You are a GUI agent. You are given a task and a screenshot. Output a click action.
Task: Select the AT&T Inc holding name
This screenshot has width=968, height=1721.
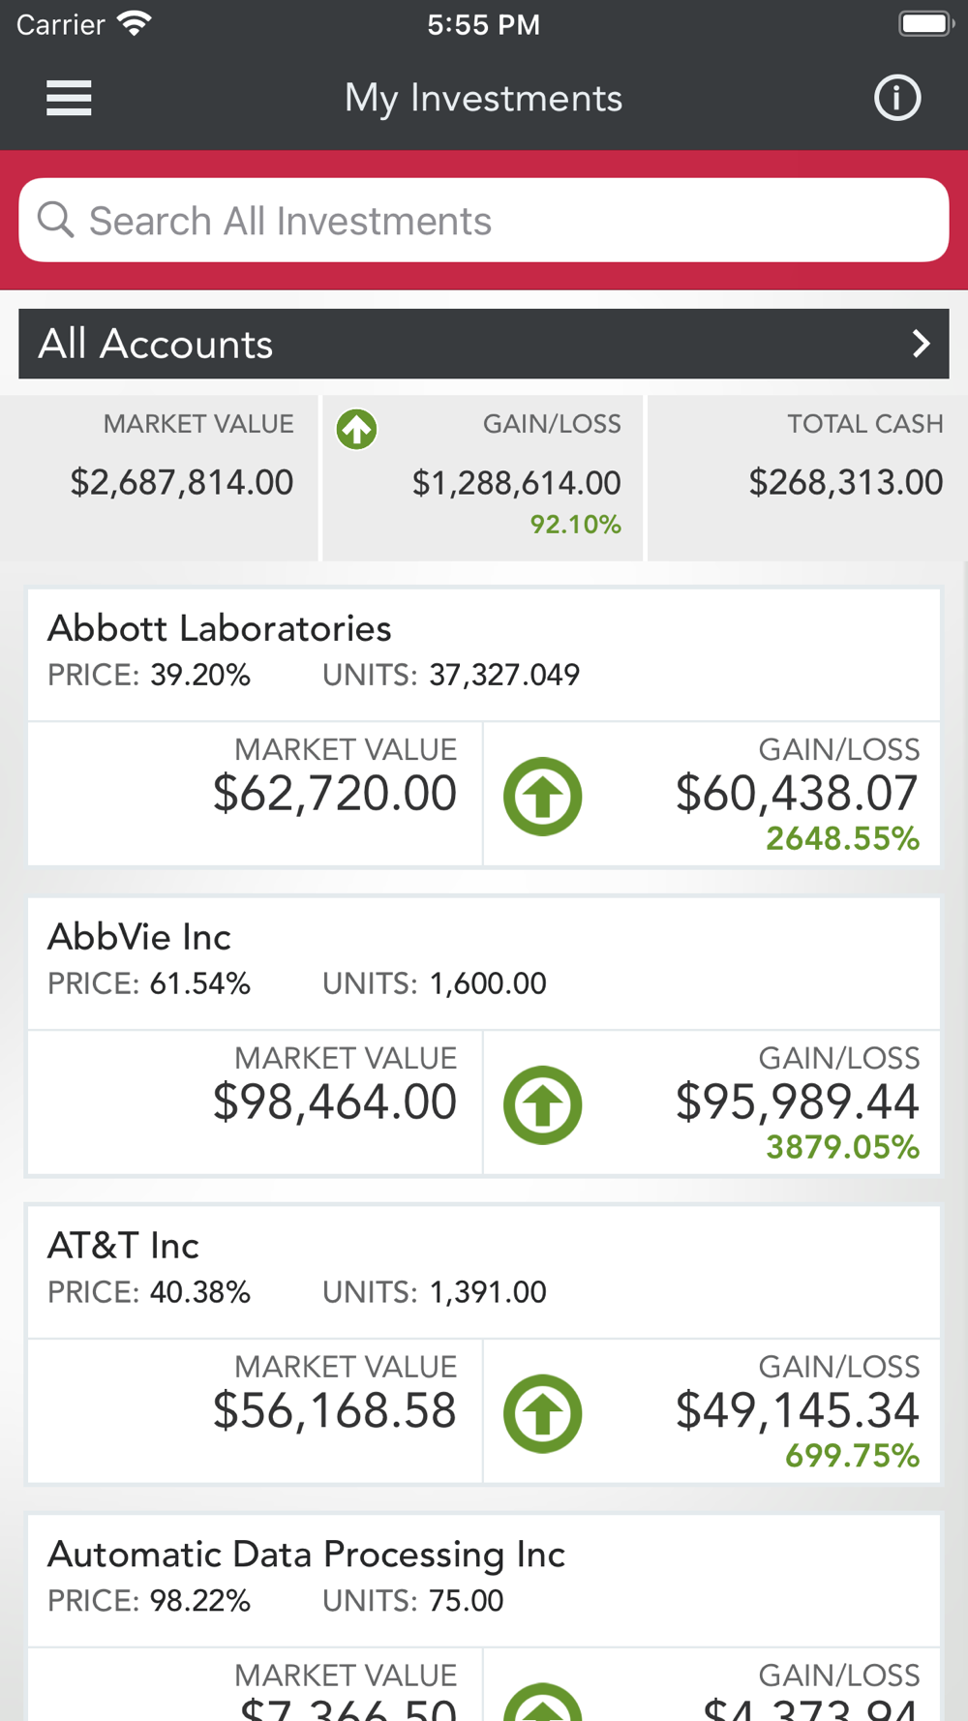coord(124,1246)
